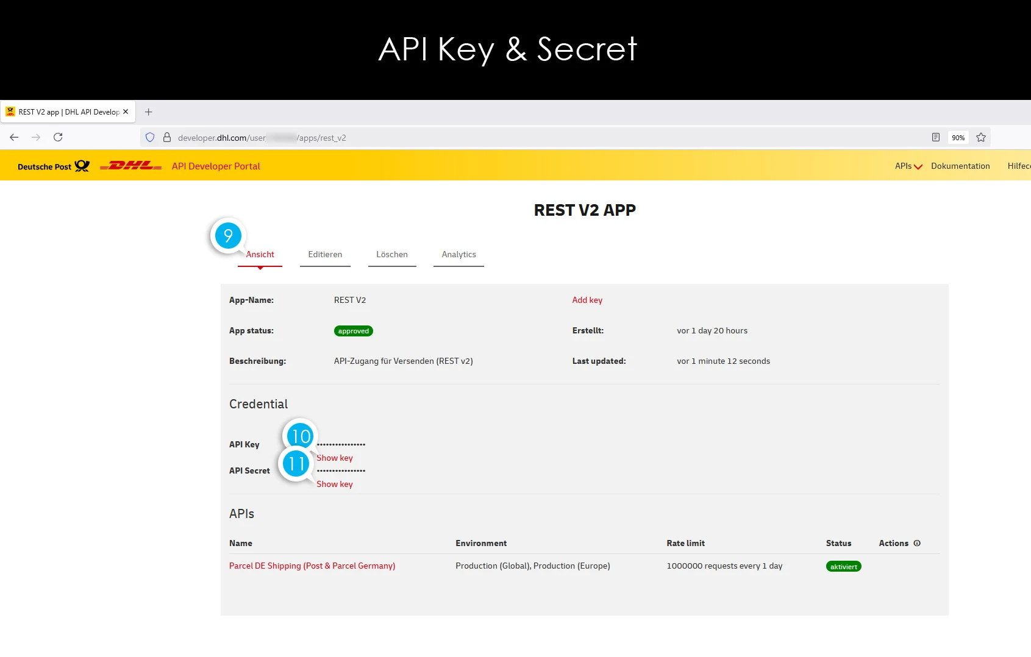Reload the page with refresh icon
1031x657 pixels.
click(x=58, y=137)
